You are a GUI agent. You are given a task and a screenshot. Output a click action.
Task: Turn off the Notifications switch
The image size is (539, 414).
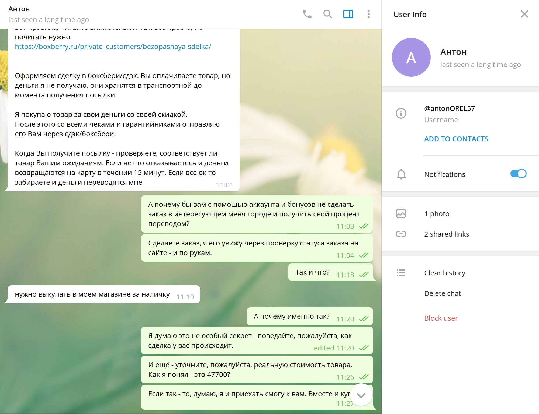pos(518,174)
